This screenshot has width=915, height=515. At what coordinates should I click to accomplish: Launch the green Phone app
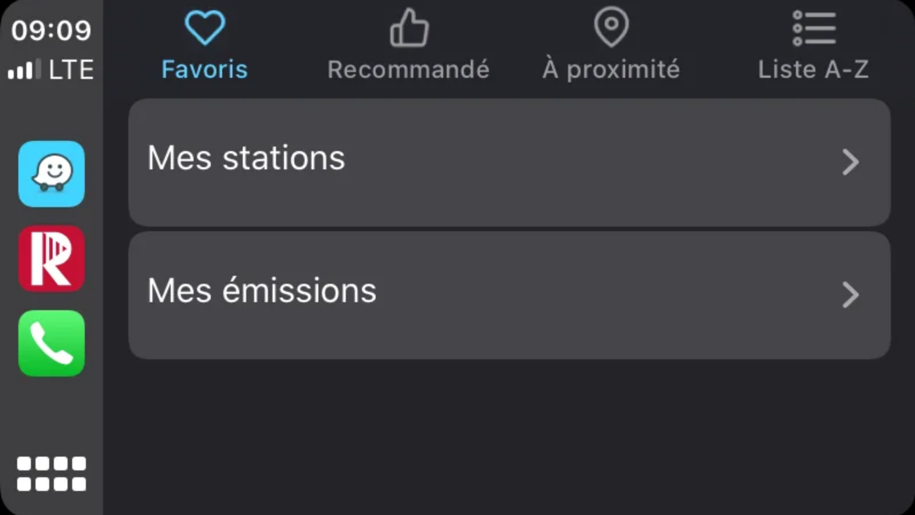click(x=52, y=343)
